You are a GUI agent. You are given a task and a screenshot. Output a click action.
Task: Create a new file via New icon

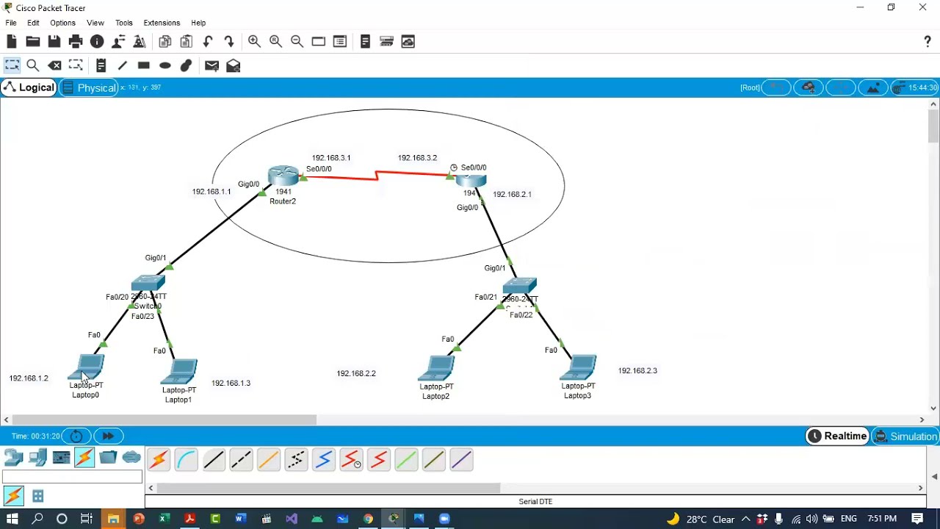(x=12, y=42)
